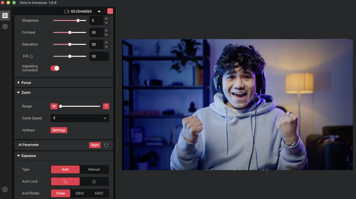Open the camera parameters sidebar icon
This screenshot has width=356, height=199.
[5, 16]
